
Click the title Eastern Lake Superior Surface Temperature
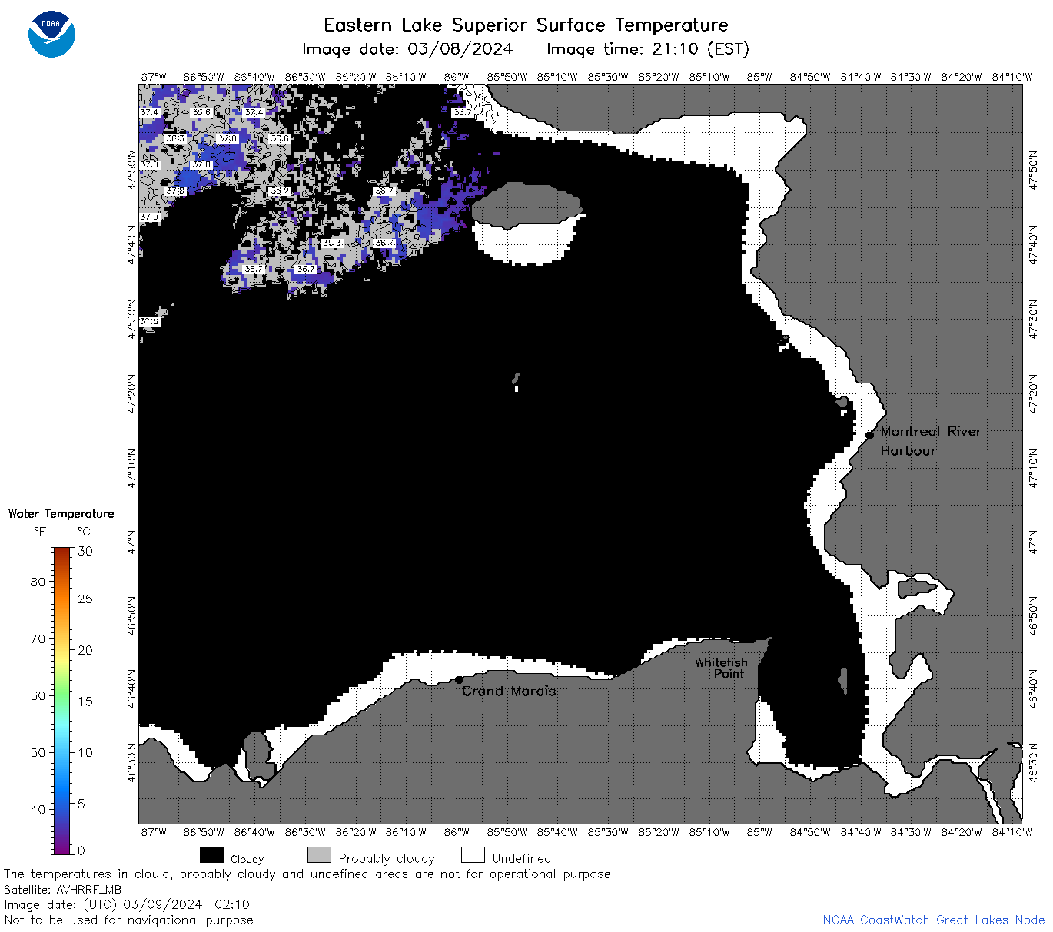tap(526, 25)
